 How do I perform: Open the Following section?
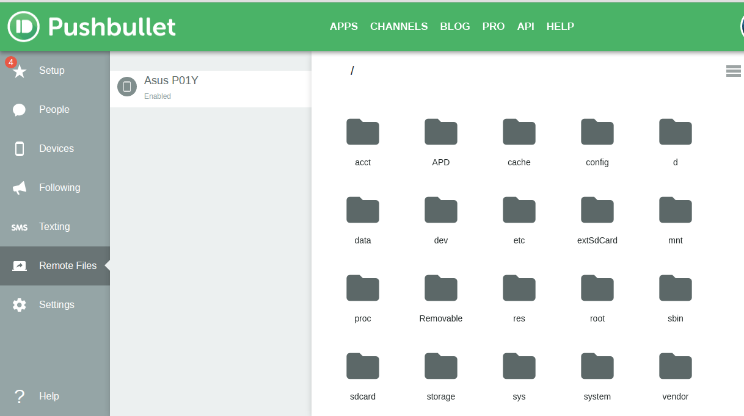tap(55, 188)
